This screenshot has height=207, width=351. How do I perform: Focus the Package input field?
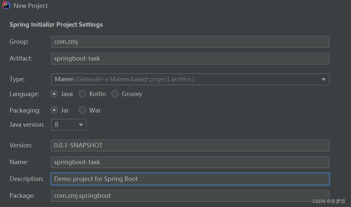pyautogui.click(x=190, y=195)
